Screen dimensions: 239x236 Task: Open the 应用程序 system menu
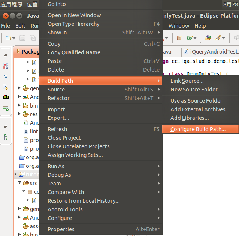12,4
